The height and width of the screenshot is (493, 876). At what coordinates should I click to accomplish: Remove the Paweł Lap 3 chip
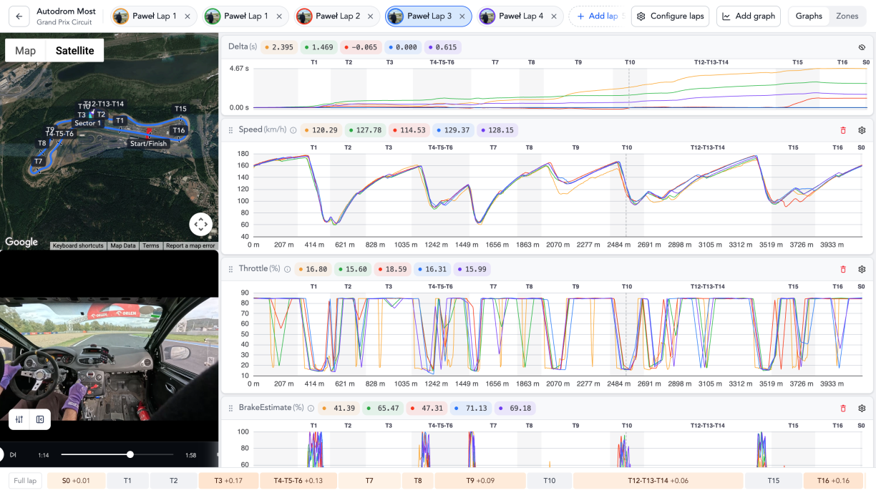[x=462, y=16]
